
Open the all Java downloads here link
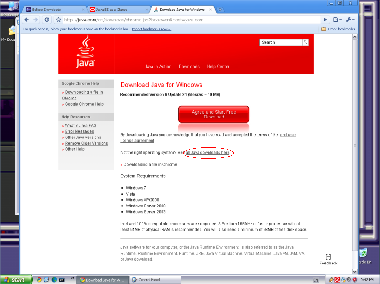(208, 152)
